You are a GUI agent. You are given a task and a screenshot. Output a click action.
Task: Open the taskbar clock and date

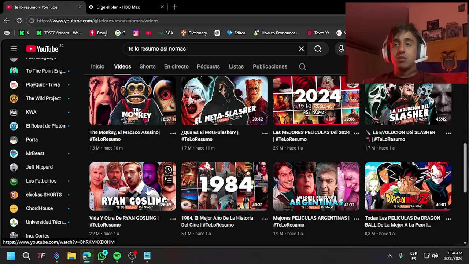coord(453,256)
